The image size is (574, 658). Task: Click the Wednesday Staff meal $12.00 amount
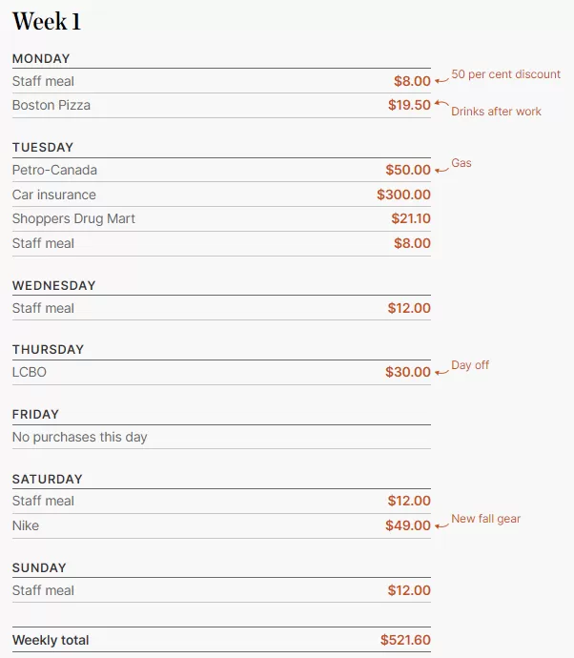coord(409,308)
